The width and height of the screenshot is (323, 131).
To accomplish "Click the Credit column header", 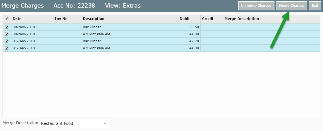I will 208,19.
